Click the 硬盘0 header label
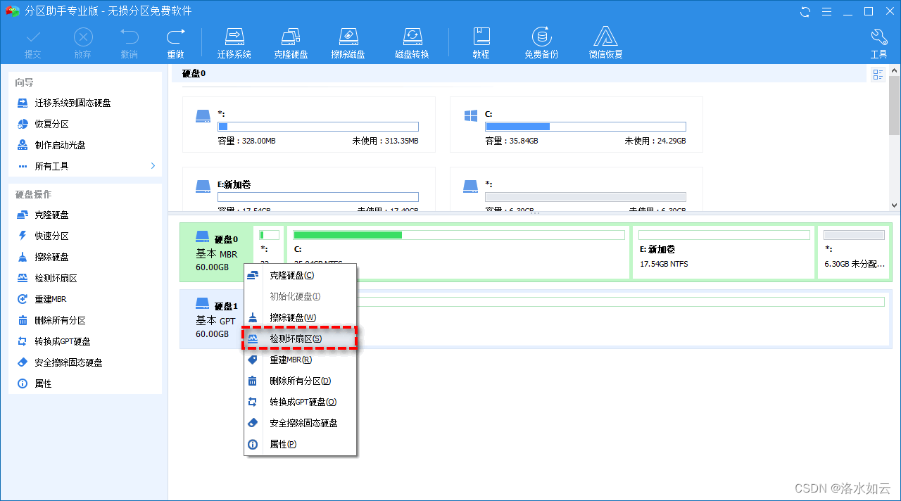This screenshot has width=901, height=501. pos(194,73)
